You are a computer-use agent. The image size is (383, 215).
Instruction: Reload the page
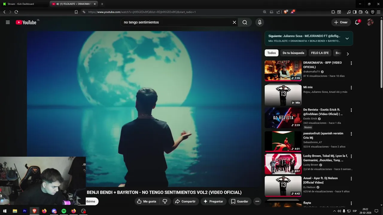tap(16, 12)
